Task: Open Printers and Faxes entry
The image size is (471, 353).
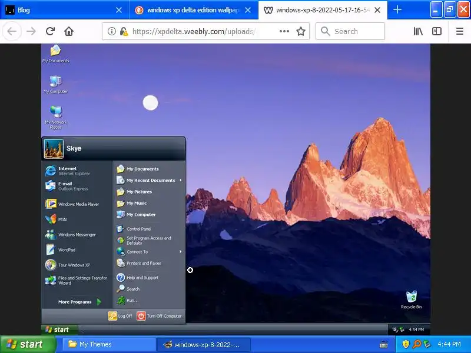Action: click(150, 263)
